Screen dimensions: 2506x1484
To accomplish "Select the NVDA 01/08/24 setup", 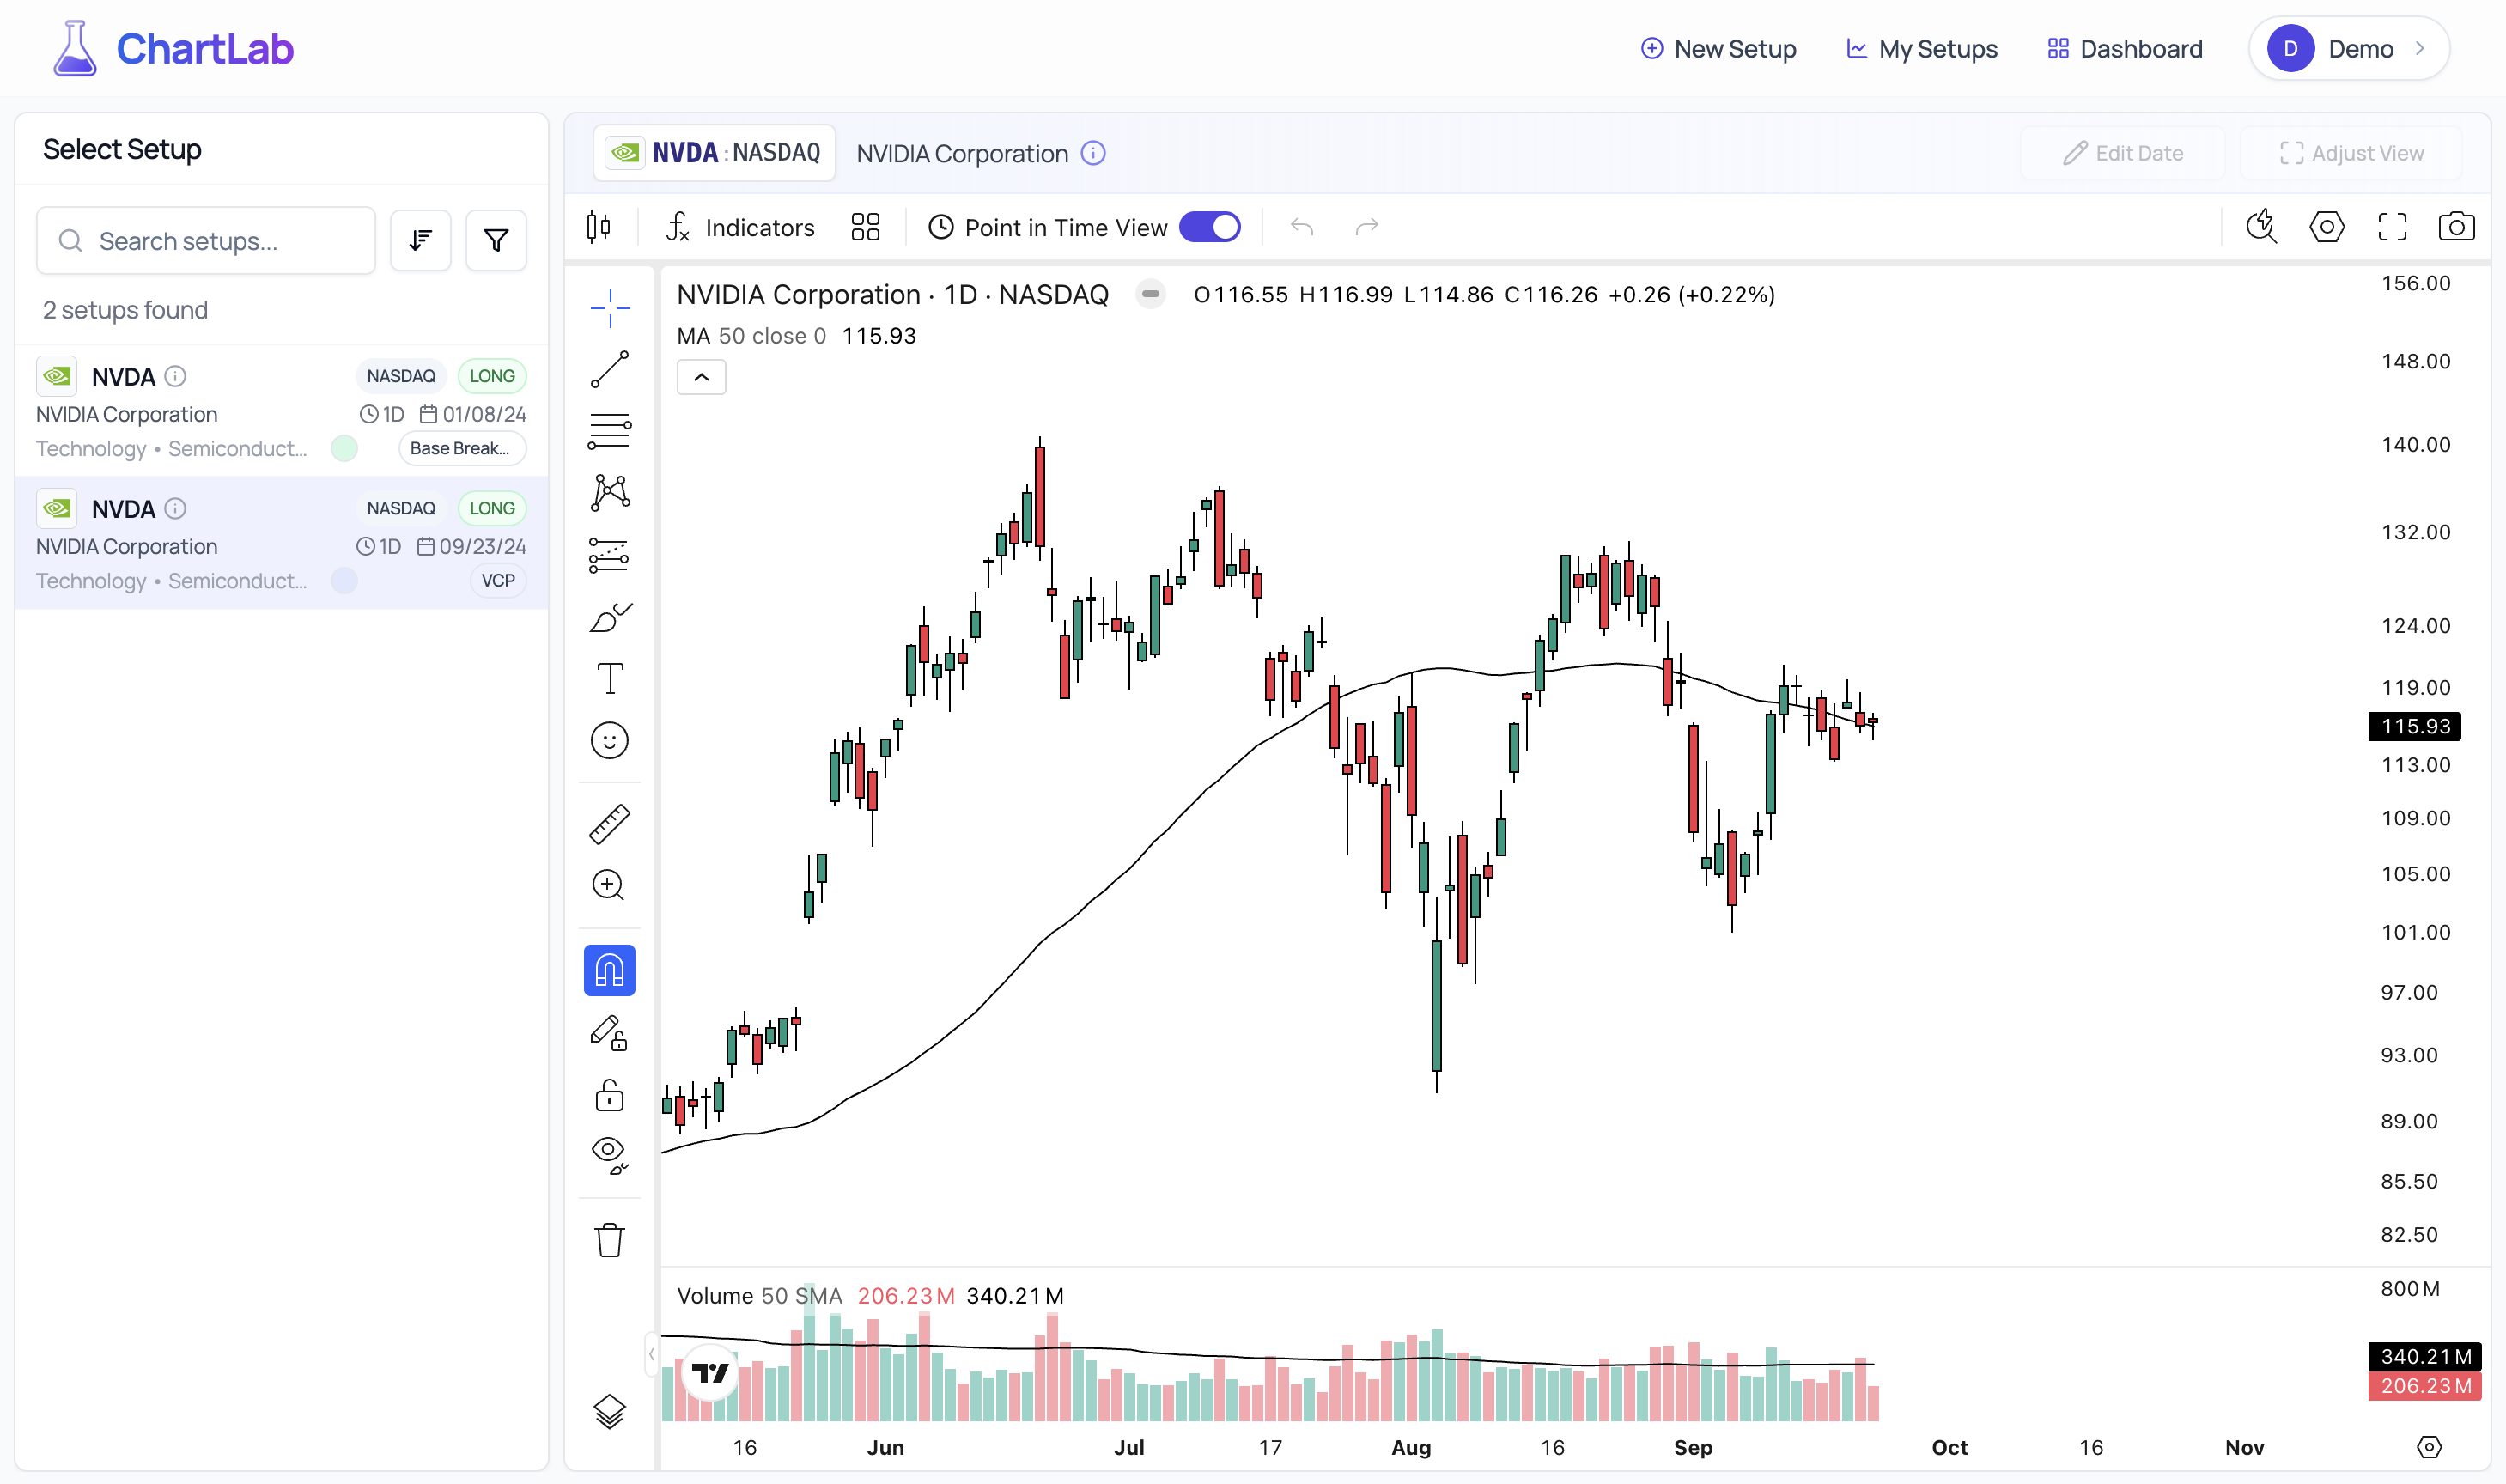I will pos(281,411).
